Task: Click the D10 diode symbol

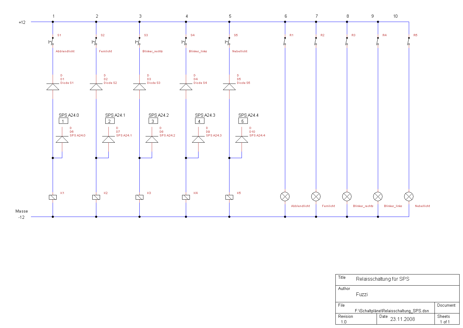Action: click(x=242, y=139)
